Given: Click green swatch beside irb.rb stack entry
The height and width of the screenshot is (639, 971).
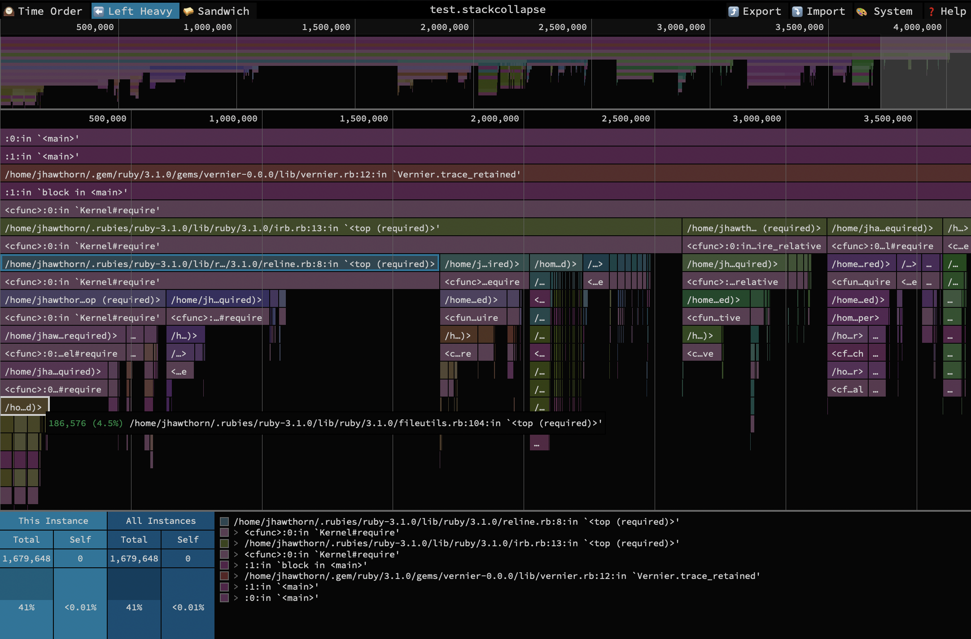Looking at the screenshot, I should click(x=224, y=544).
